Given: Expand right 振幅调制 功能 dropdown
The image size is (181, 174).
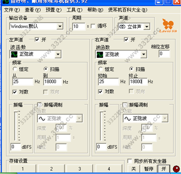Looking at the screenshot, I should (x=165, y=118).
